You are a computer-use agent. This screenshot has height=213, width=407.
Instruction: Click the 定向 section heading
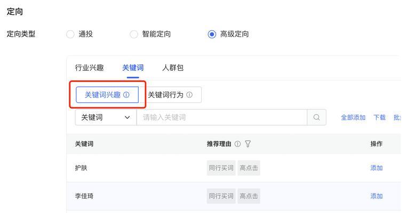15,12
